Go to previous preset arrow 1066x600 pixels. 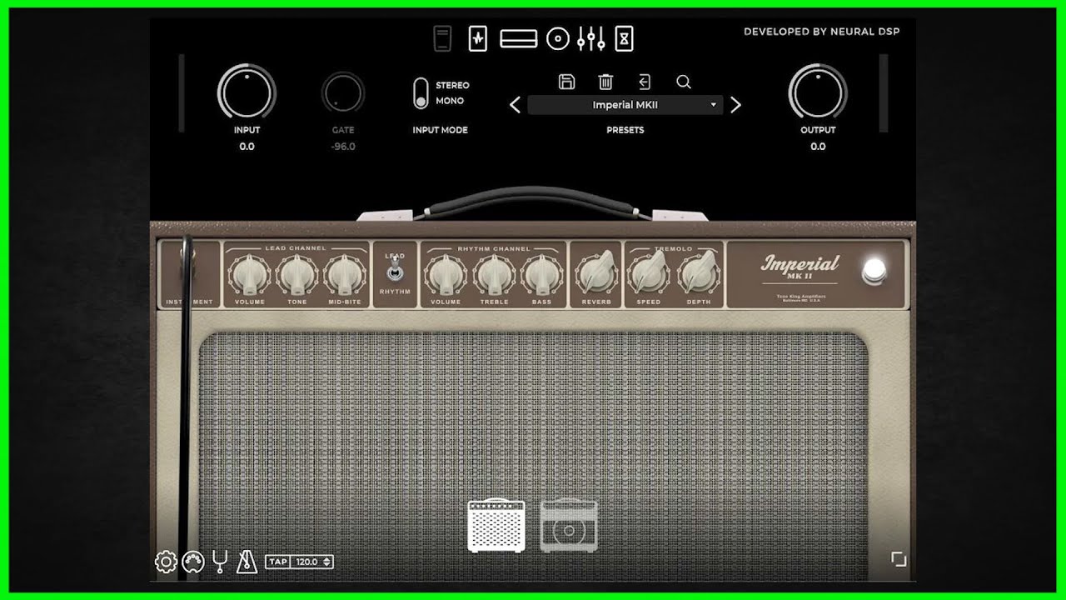click(x=515, y=105)
